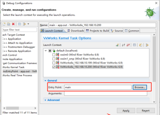Click the target icon beside vxsim0
This screenshot has width=160, height=115.
(x=58, y=55)
